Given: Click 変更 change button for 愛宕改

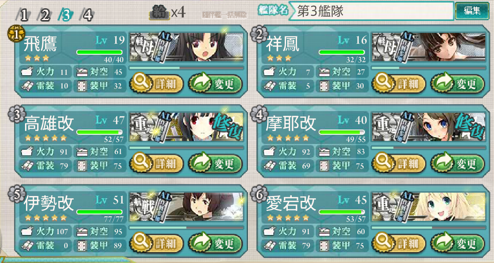Looking at the screenshot, I should click(458, 243).
